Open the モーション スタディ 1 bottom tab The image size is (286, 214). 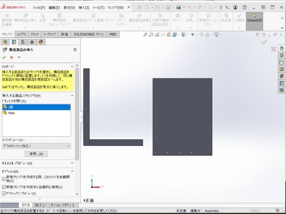point(62,205)
